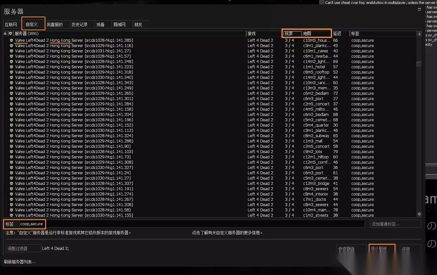This screenshot has width=437, height=275.
Task: Click the vertical scrollbar thumb of the server list
Action: (x=419, y=64)
